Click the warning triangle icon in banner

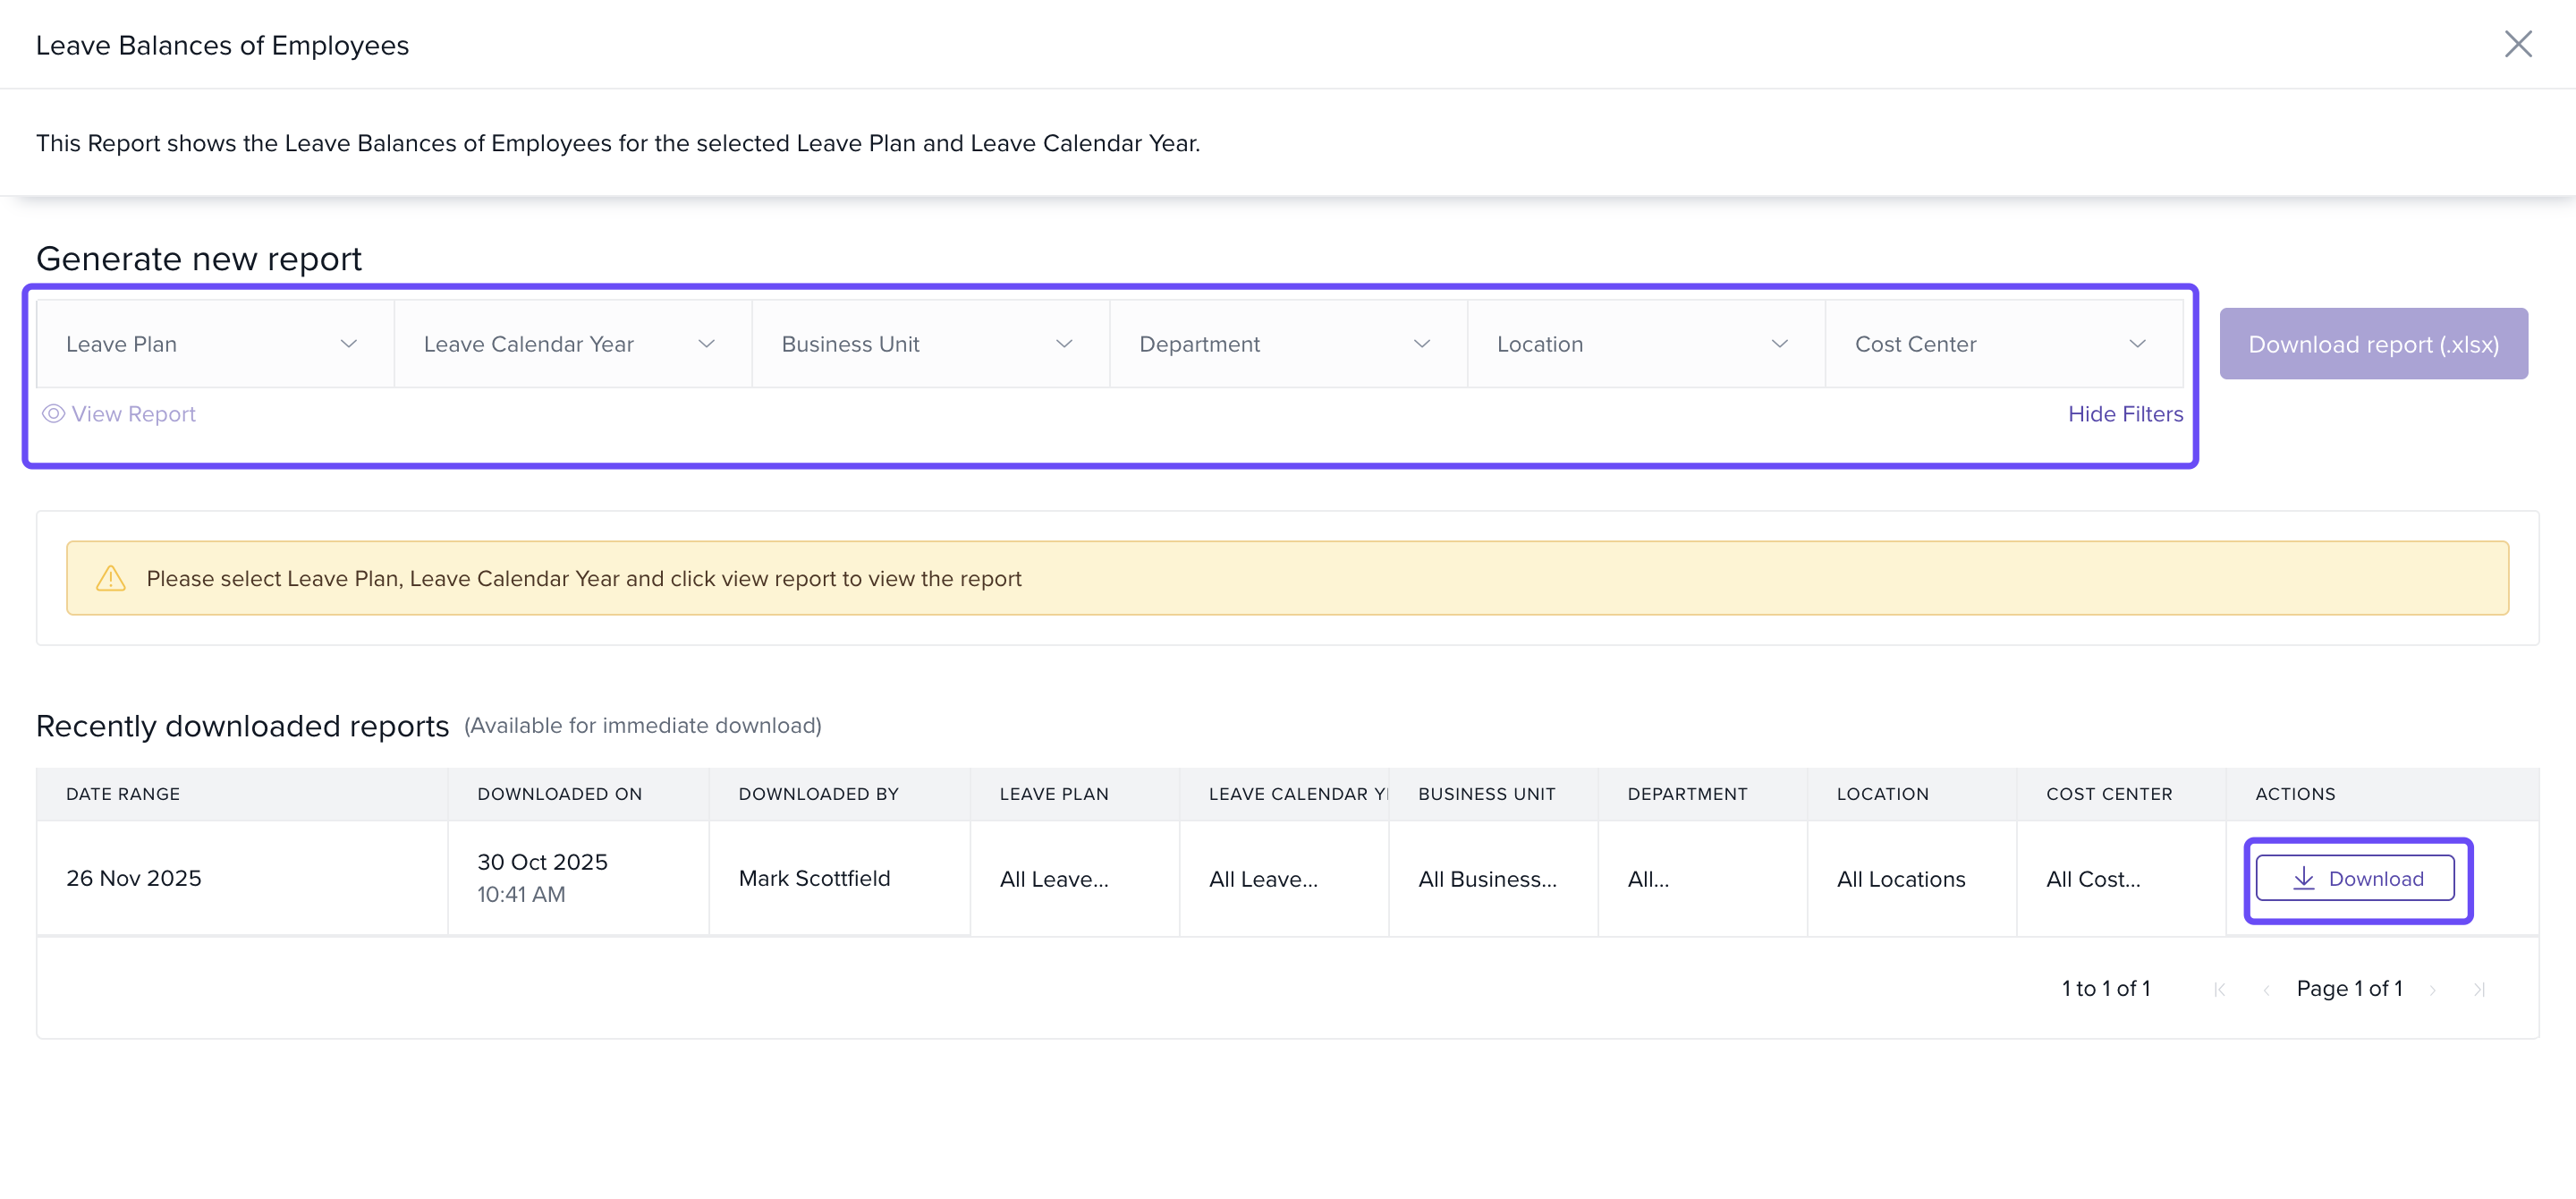tap(111, 578)
